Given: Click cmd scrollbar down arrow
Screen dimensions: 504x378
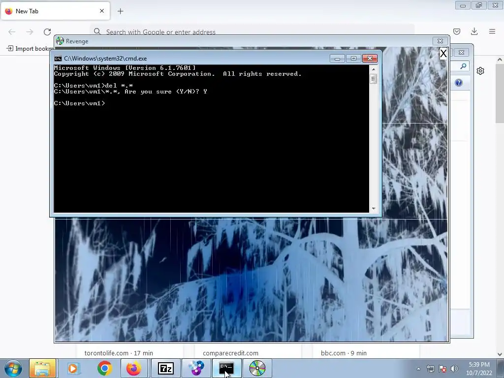Looking at the screenshot, I should [x=373, y=209].
